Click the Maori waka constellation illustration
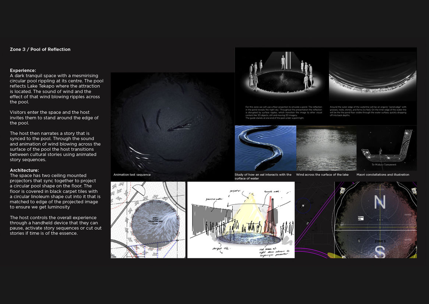This screenshot has width=429, height=304. (x=386, y=148)
